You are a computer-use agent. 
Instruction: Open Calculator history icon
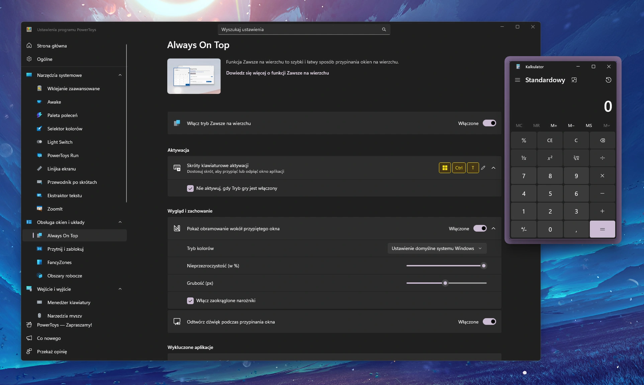point(608,80)
